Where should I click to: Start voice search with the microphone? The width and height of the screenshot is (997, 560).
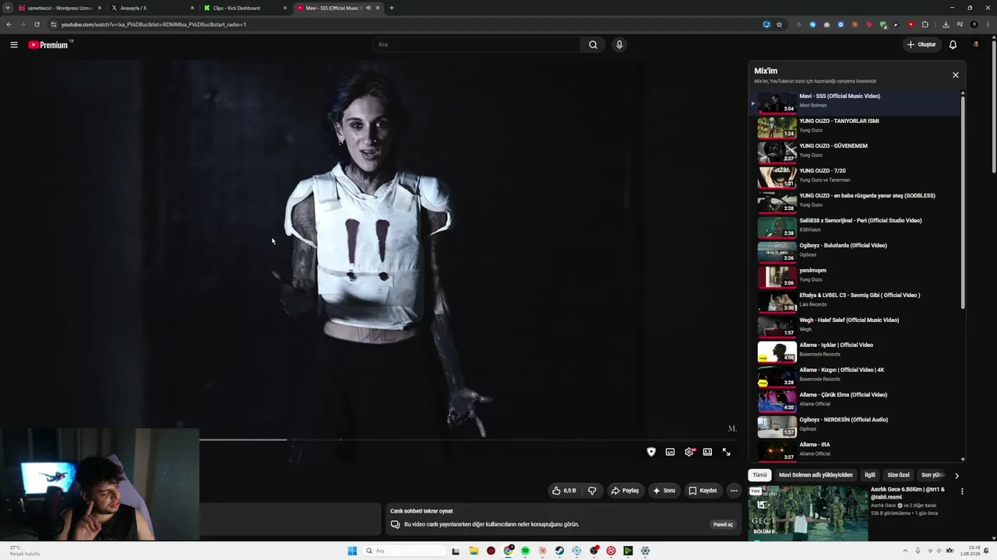(619, 44)
